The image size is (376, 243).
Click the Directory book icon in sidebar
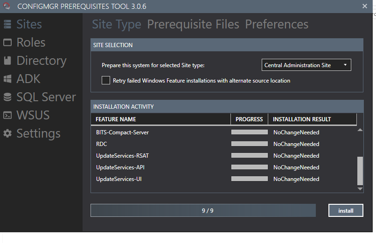click(x=7, y=61)
